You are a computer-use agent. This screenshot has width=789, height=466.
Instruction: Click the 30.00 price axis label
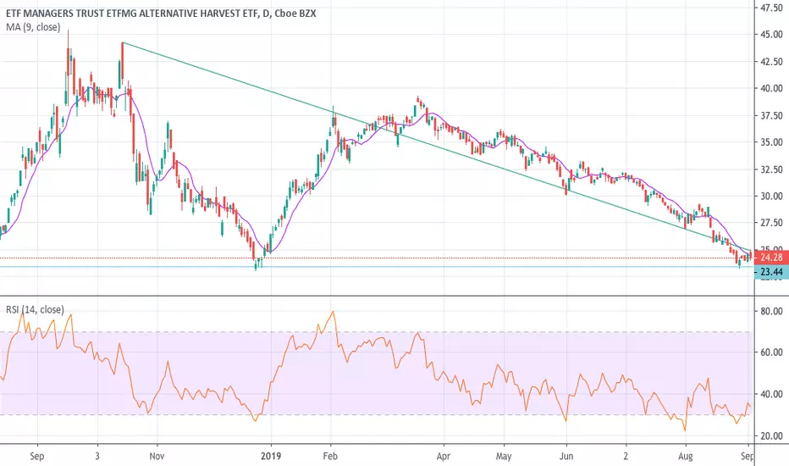pos(771,196)
